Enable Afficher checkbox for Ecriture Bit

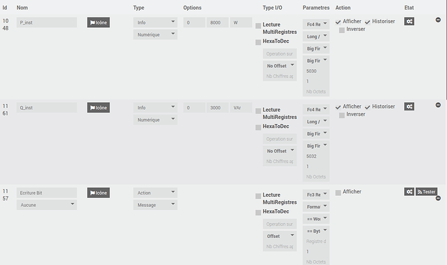coord(338,193)
